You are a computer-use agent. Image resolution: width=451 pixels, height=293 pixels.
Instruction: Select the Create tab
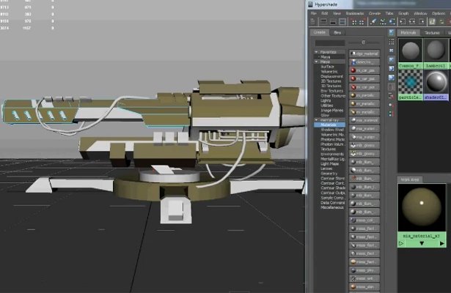click(x=320, y=32)
